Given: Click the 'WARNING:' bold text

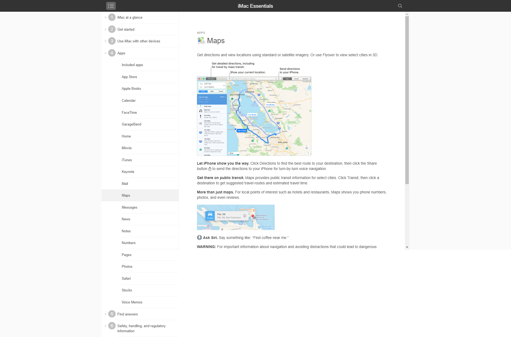Looking at the screenshot, I should click(x=207, y=247).
